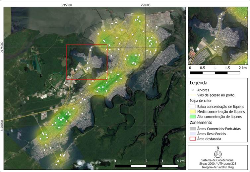Screen dimensions: 250x172
Task: Click the Legenda title
Action: 198,83
